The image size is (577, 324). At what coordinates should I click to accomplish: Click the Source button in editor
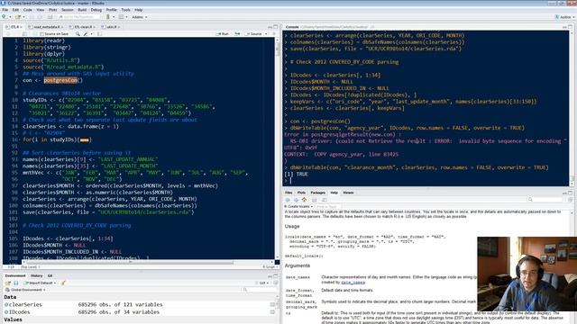click(x=254, y=34)
